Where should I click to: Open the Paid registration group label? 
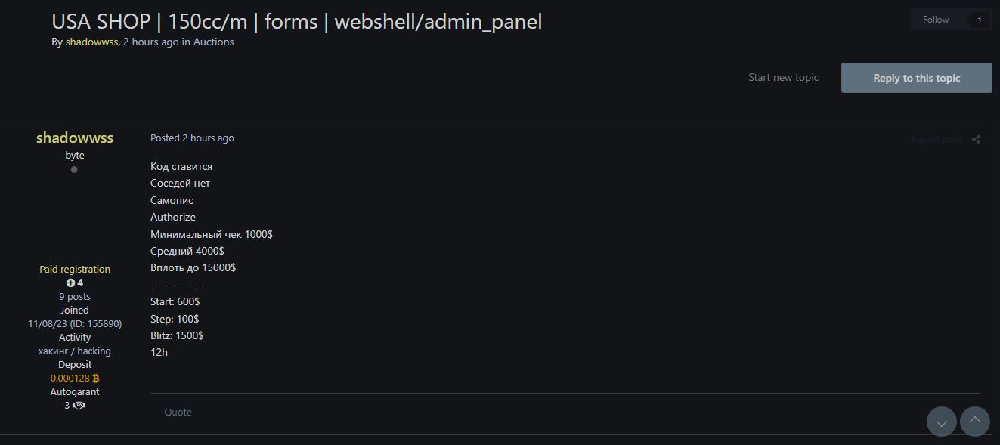click(74, 269)
